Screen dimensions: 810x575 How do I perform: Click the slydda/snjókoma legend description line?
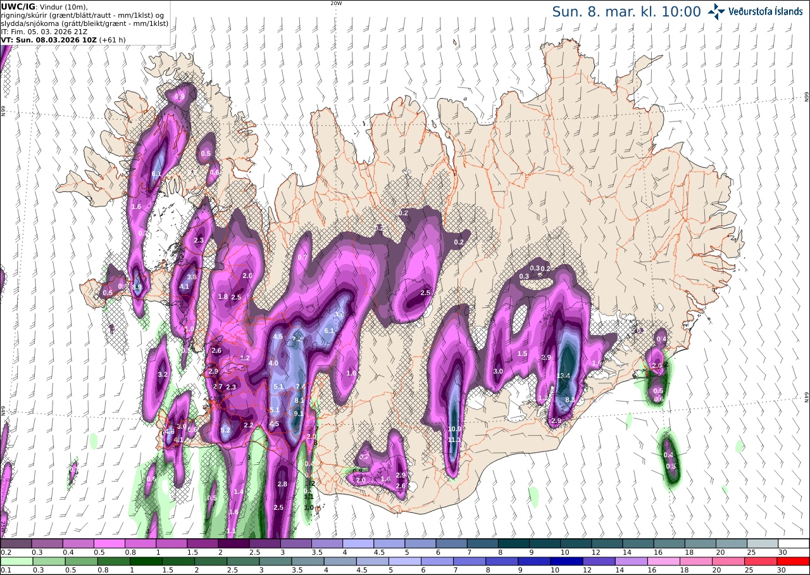pyautogui.click(x=85, y=23)
